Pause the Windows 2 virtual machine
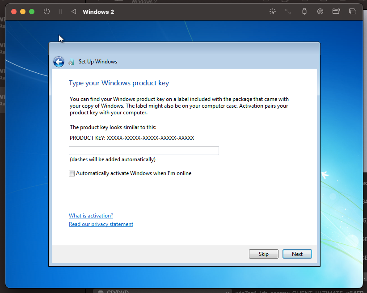The width and height of the screenshot is (367, 293). coord(60,12)
